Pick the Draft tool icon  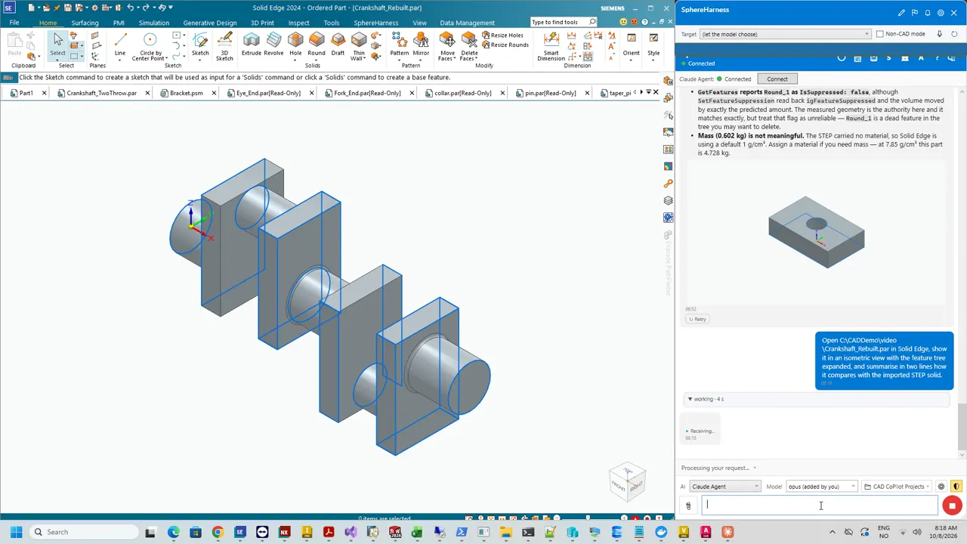338,44
